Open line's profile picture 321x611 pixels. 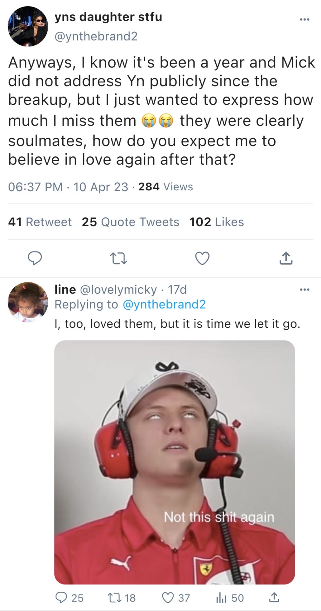click(28, 302)
